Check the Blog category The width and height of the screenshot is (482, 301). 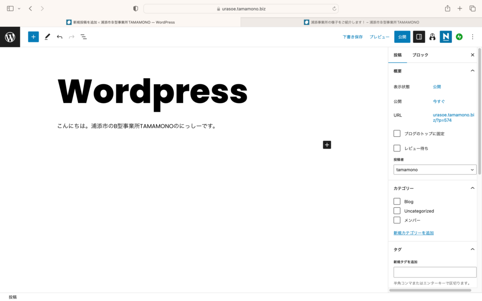coord(397,201)
